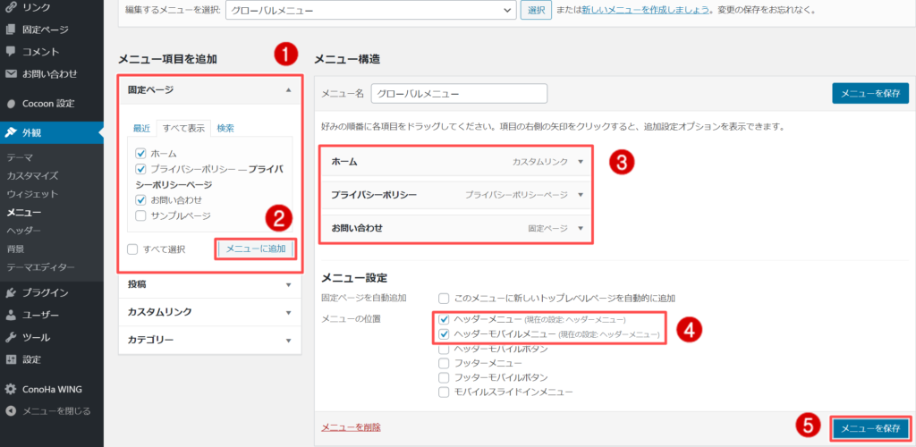
Task: Click the bottom メニューを保存 button
Action: (870, 428)
